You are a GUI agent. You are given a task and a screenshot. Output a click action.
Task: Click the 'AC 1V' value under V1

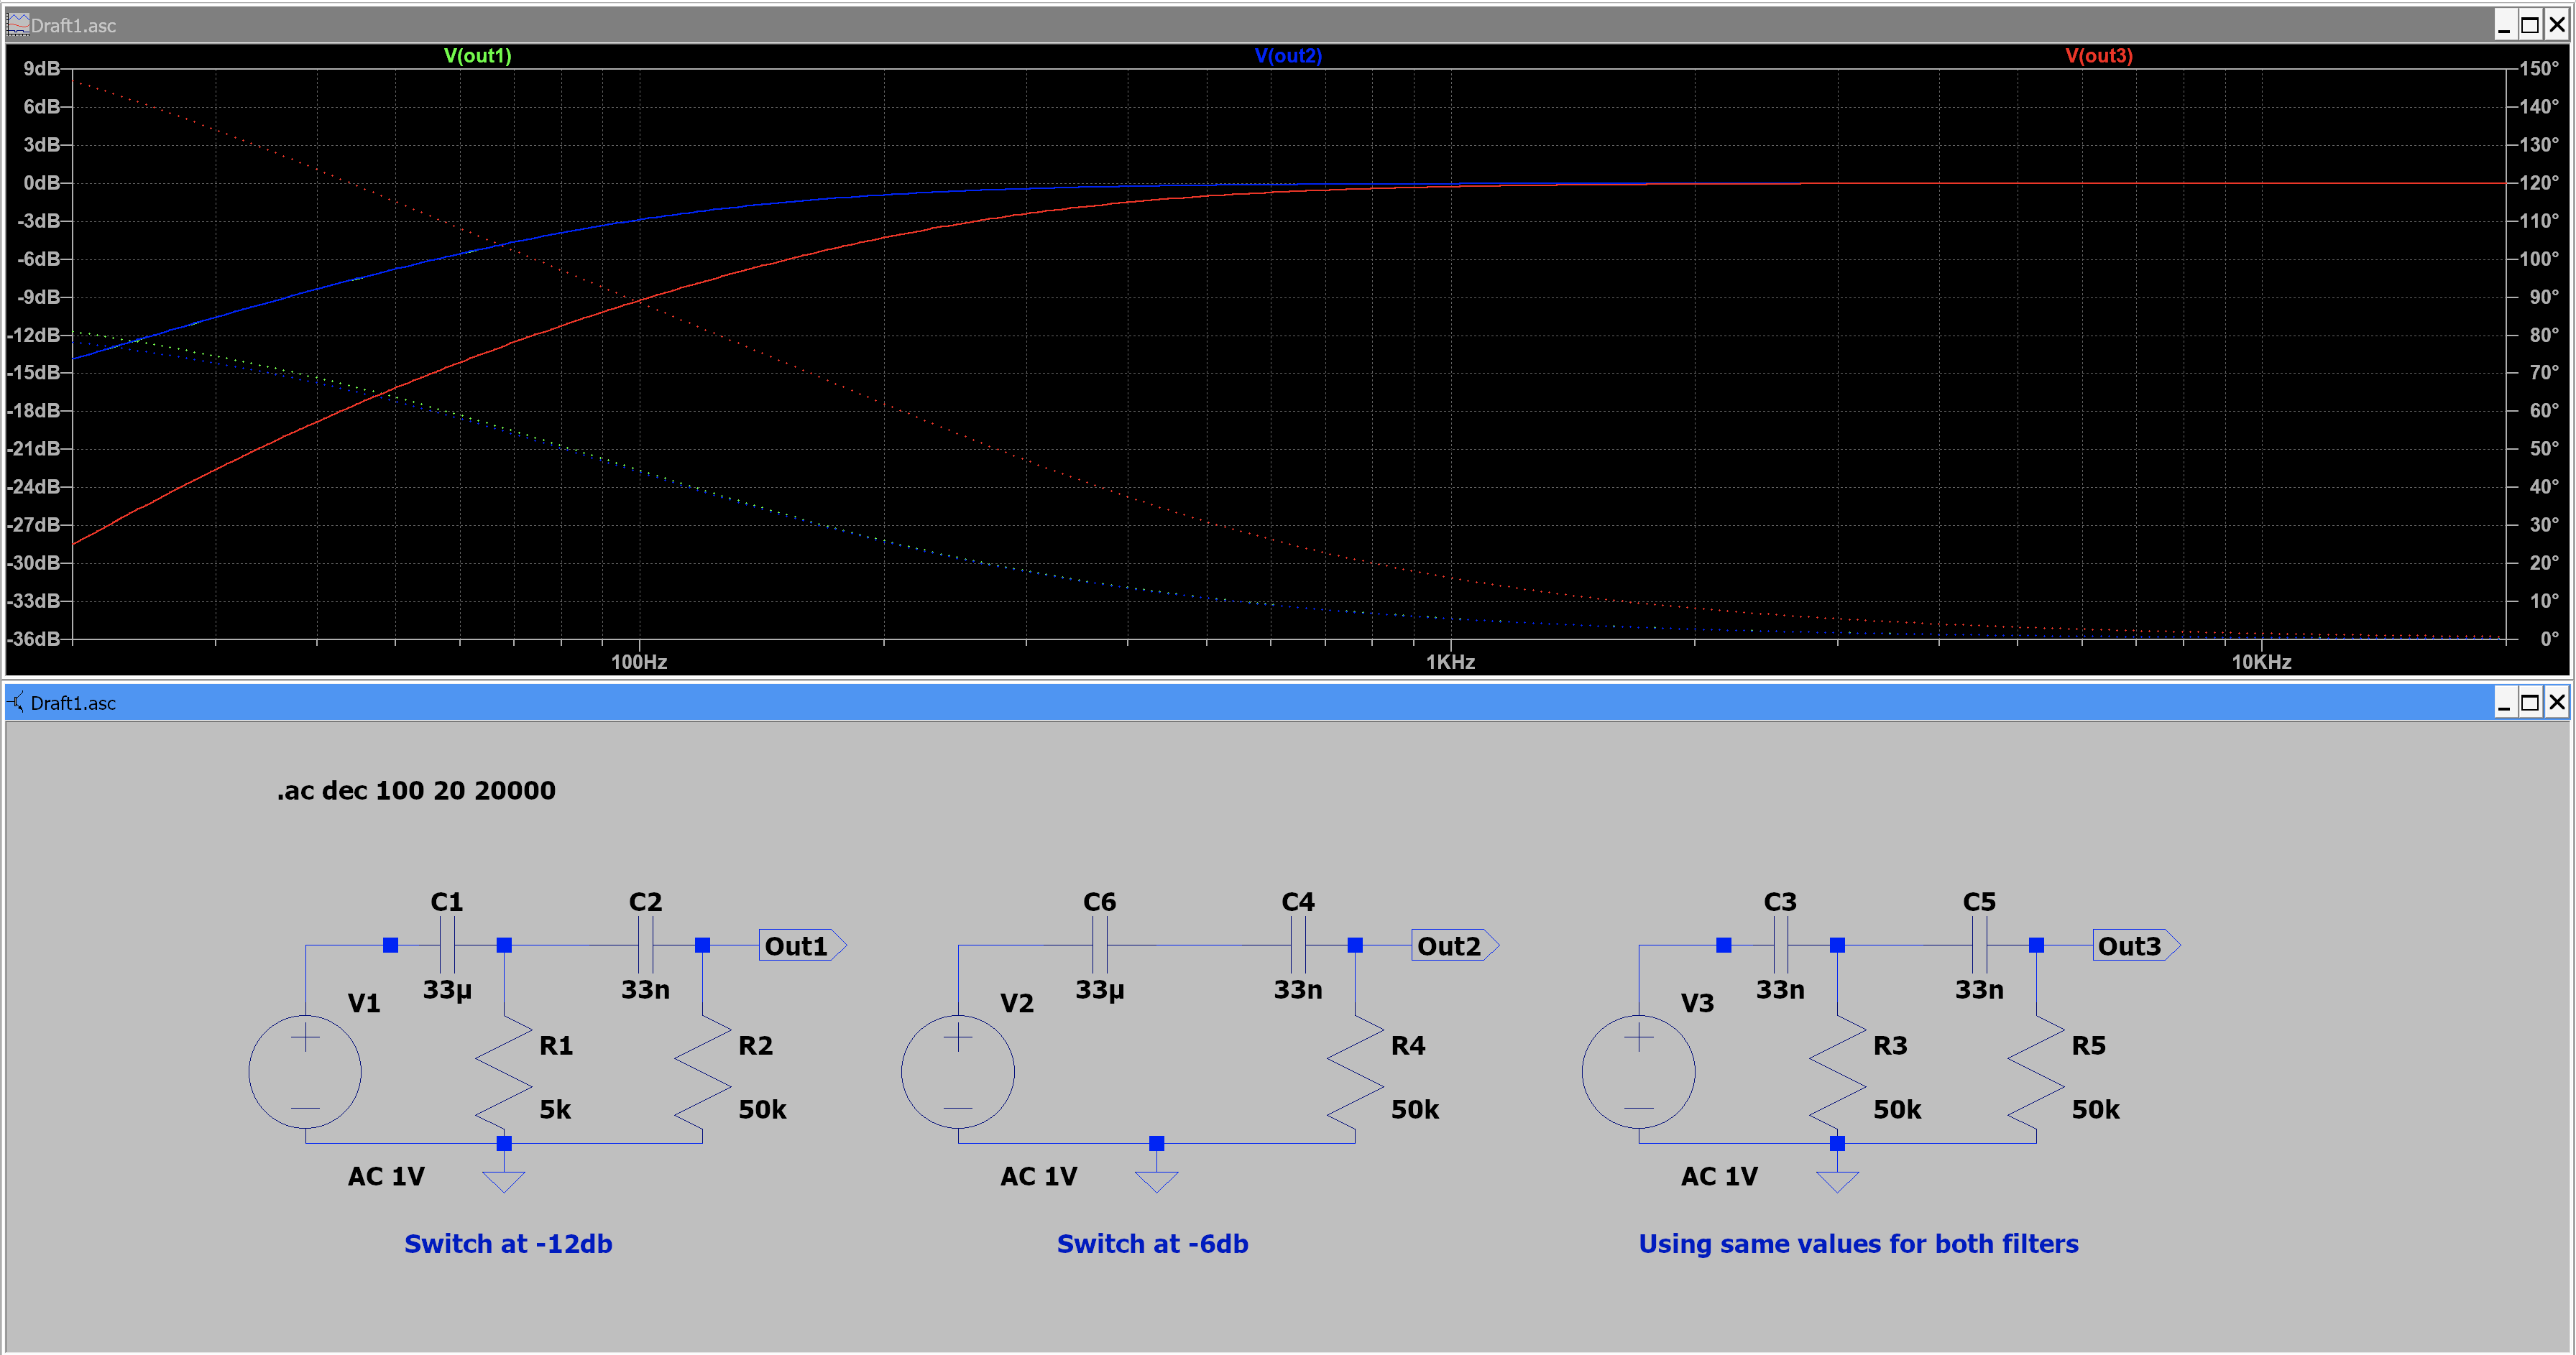386,1176
